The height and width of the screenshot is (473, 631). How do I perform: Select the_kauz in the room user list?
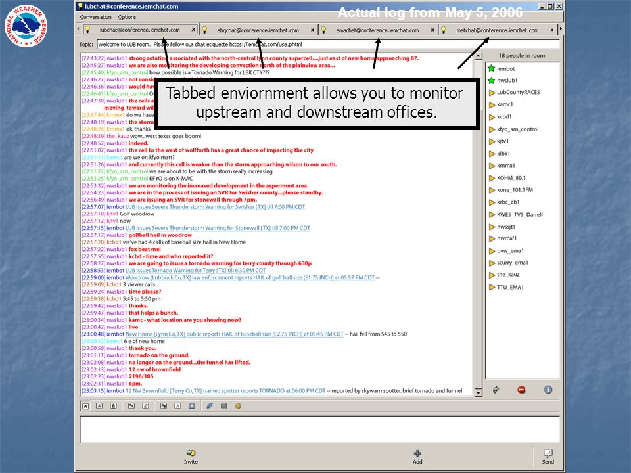click(x=508, y=275)
